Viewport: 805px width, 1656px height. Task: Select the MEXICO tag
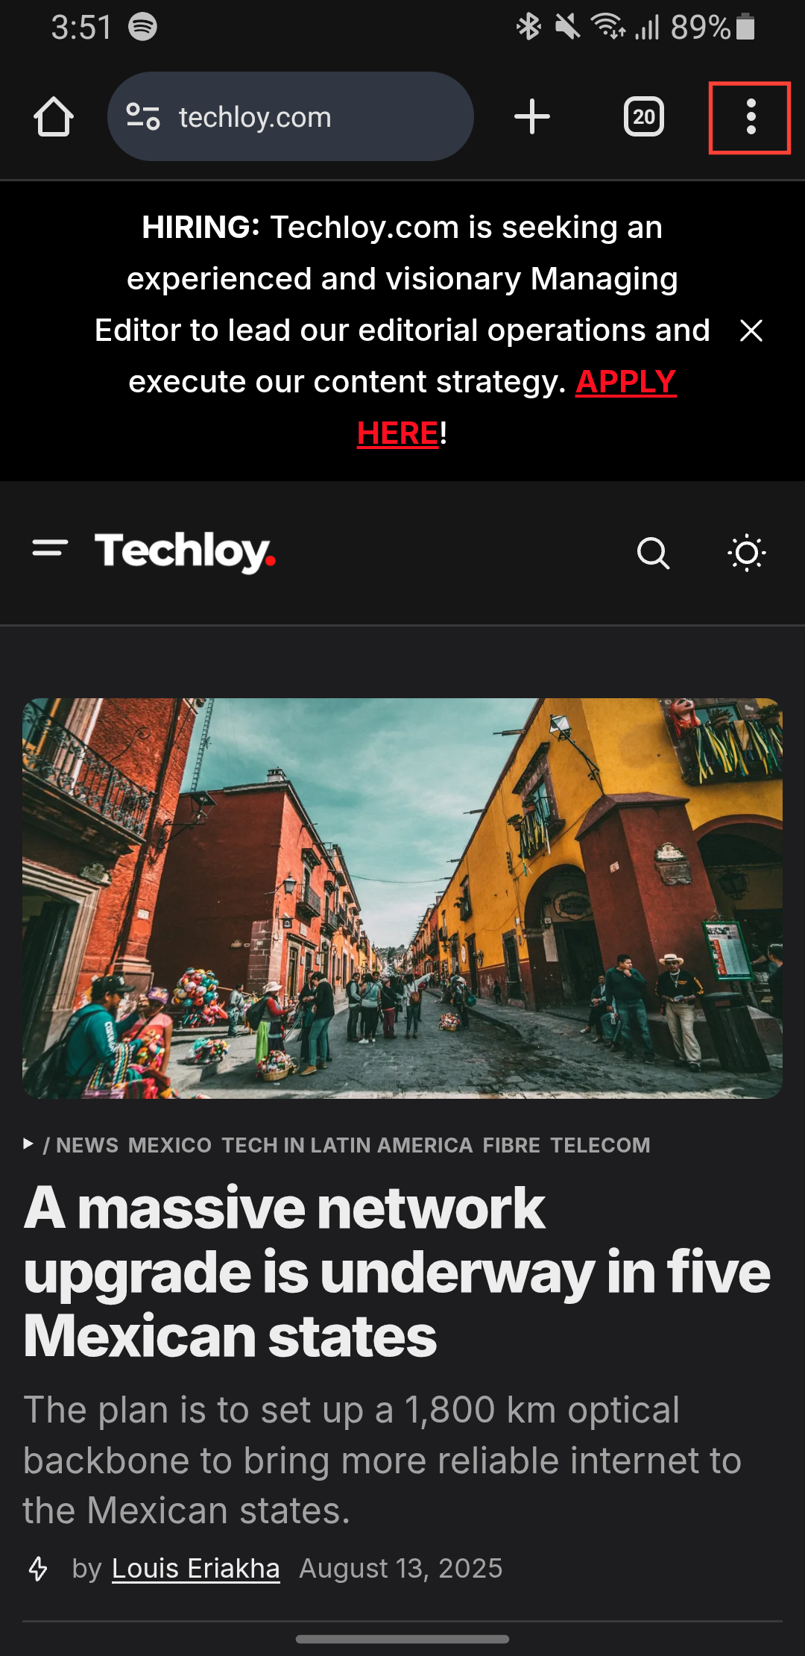coord(170,1145)
